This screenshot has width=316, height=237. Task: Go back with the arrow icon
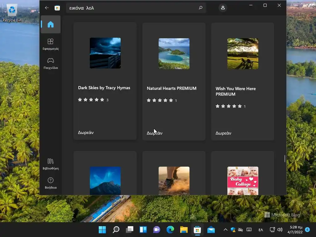47,8
